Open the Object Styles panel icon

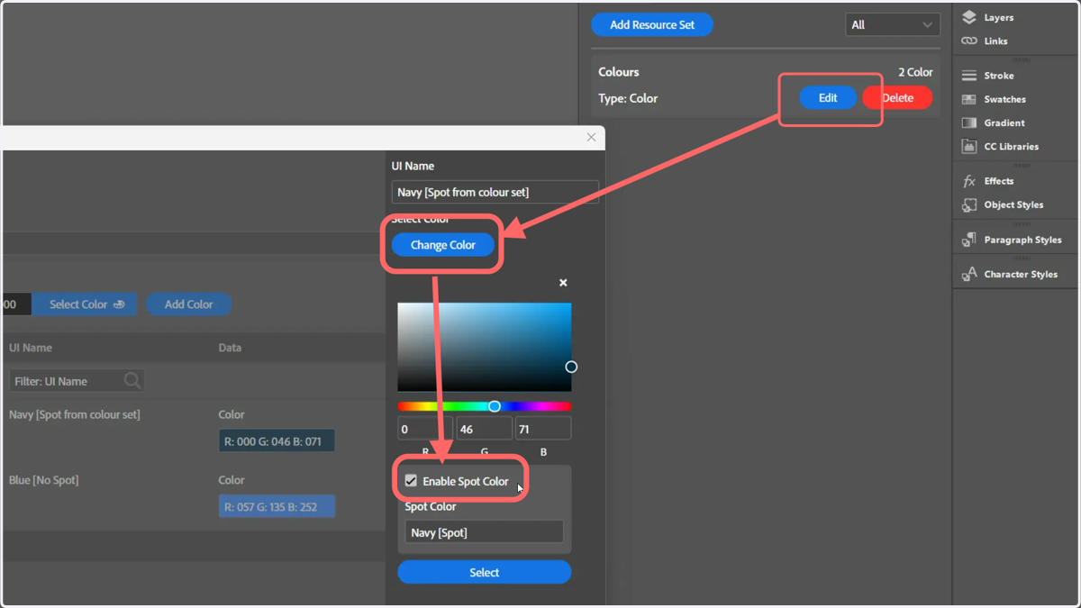(x=969, y=204)
